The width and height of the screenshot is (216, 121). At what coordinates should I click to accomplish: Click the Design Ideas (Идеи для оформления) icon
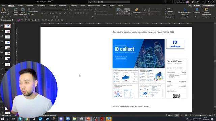(206, 10)
